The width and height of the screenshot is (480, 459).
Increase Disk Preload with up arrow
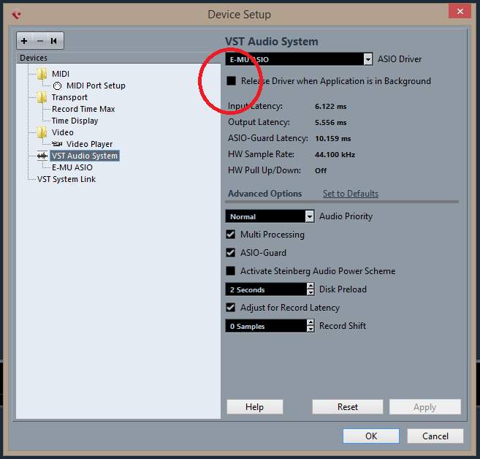(x=311, y=286)
